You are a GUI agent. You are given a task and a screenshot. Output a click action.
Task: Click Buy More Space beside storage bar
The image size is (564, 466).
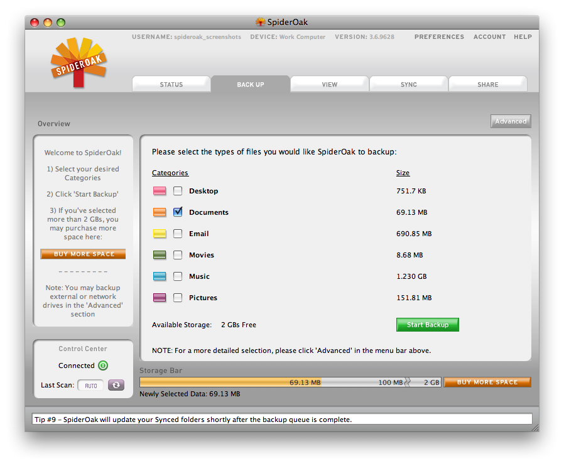487,382
